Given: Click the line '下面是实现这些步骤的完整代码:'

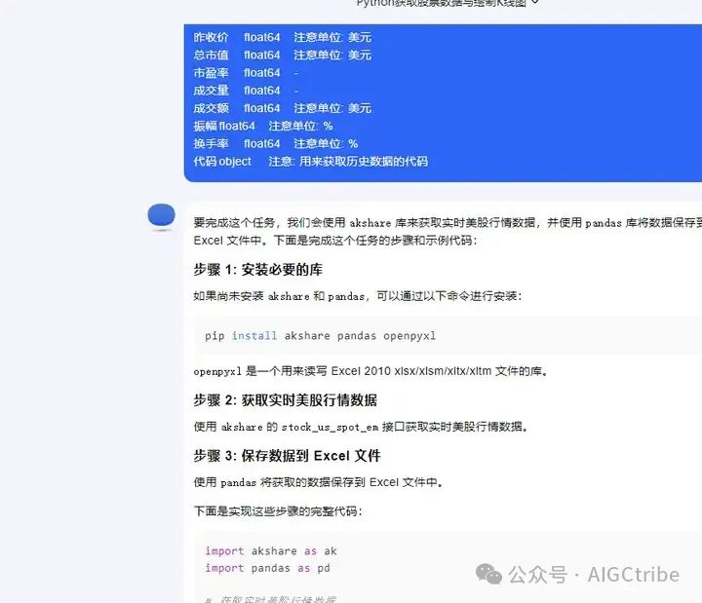Looking at the screenshot, I should click(278, 510).
